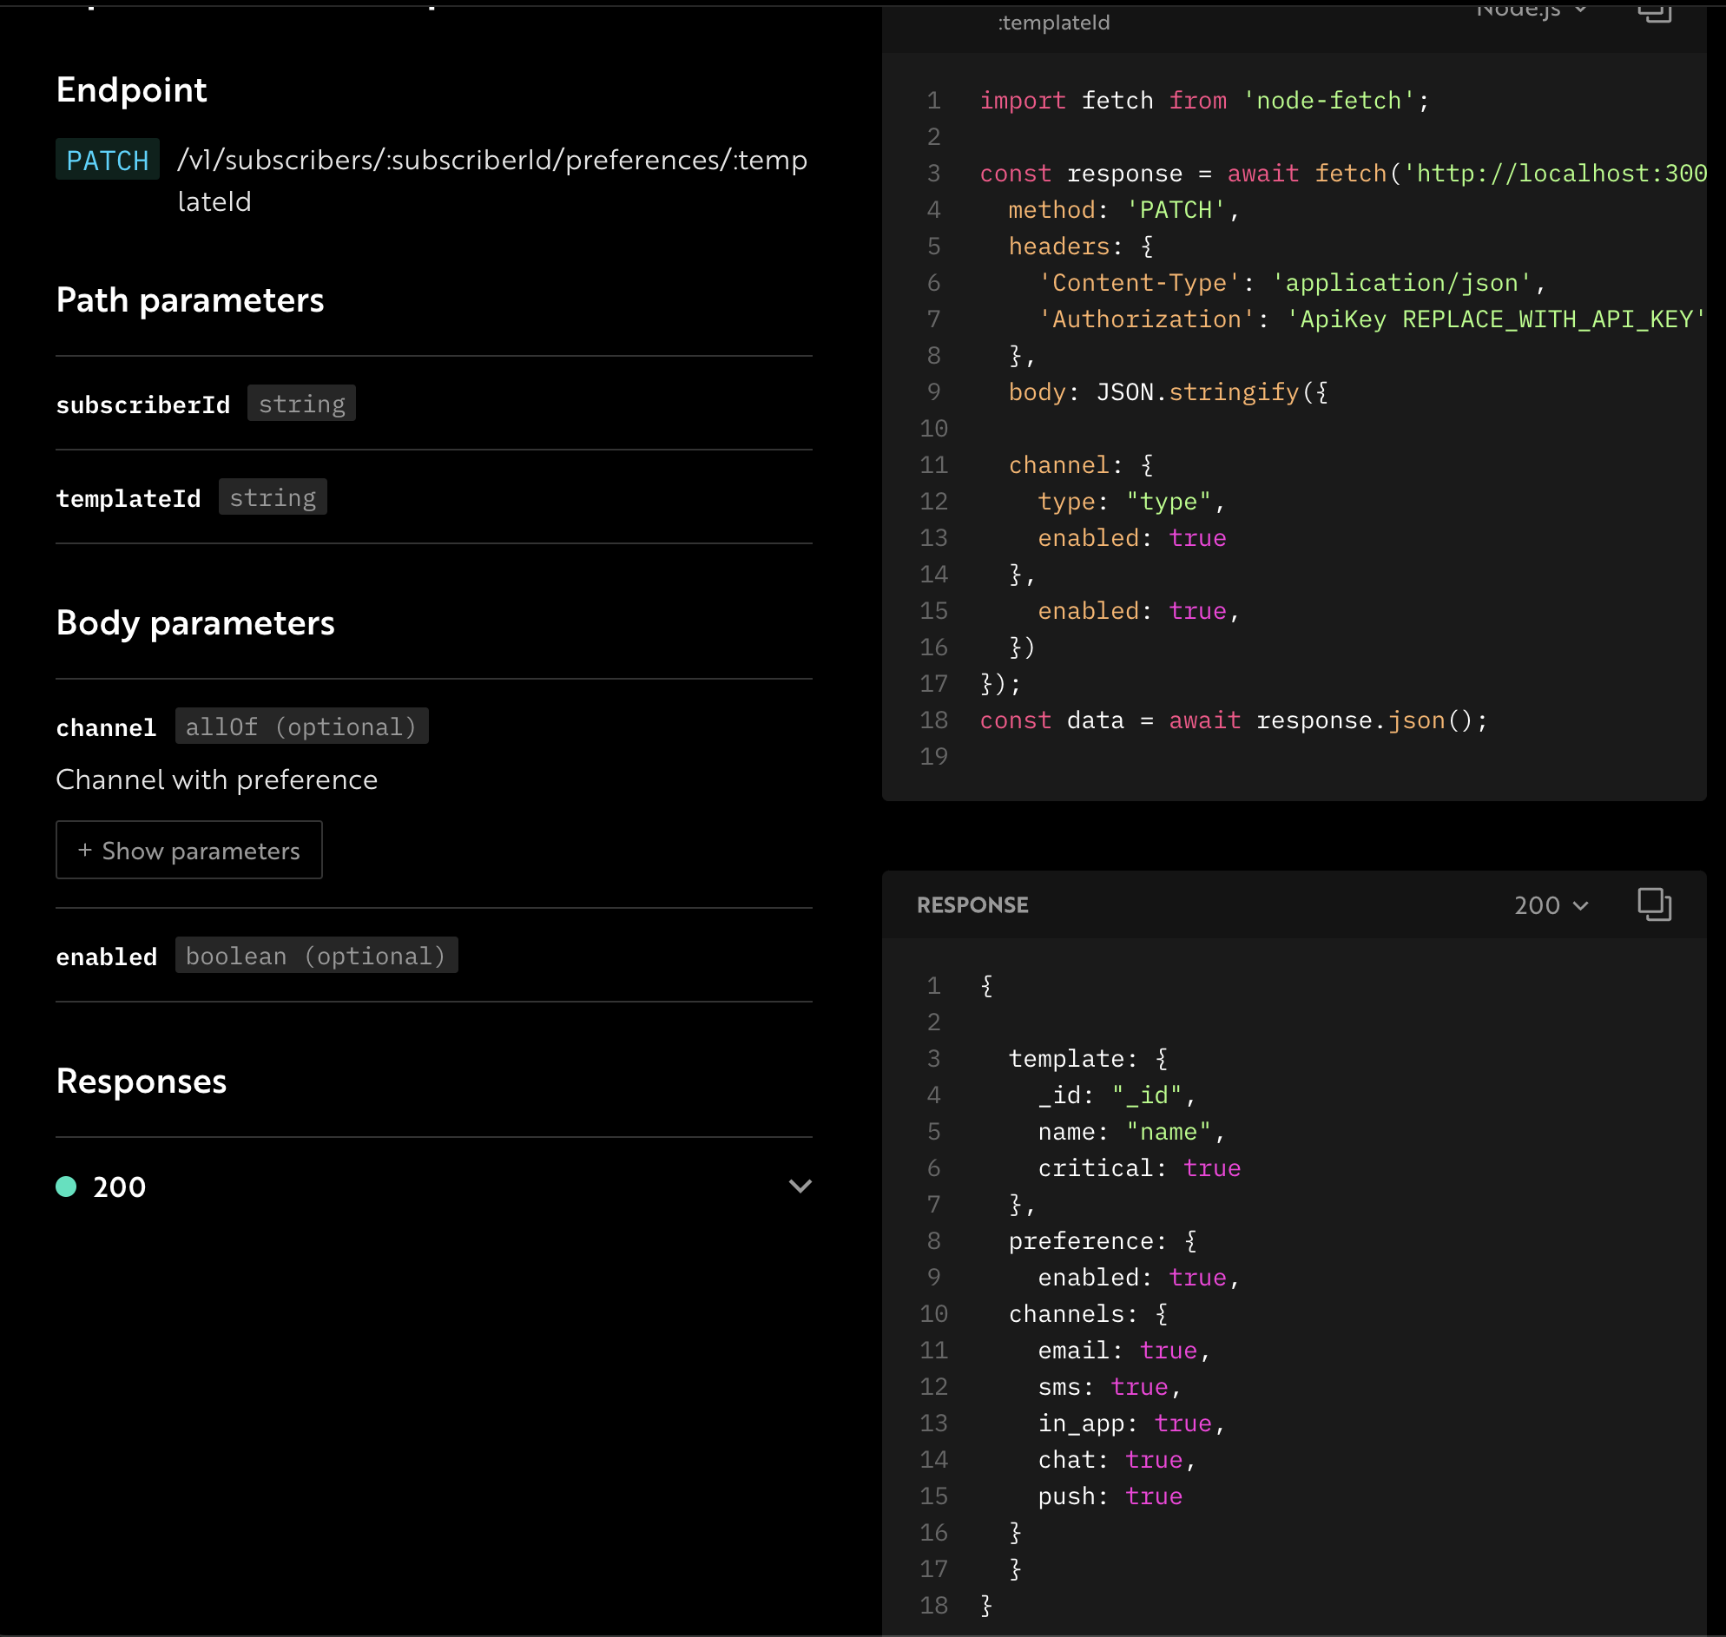Click the plus icon in Show parameters

tap(85, 850)
